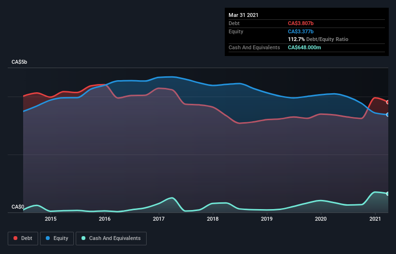Click the teal Cash endpoint marker
The height and width of the screenshot is (254, 396).
pos(388,194)
